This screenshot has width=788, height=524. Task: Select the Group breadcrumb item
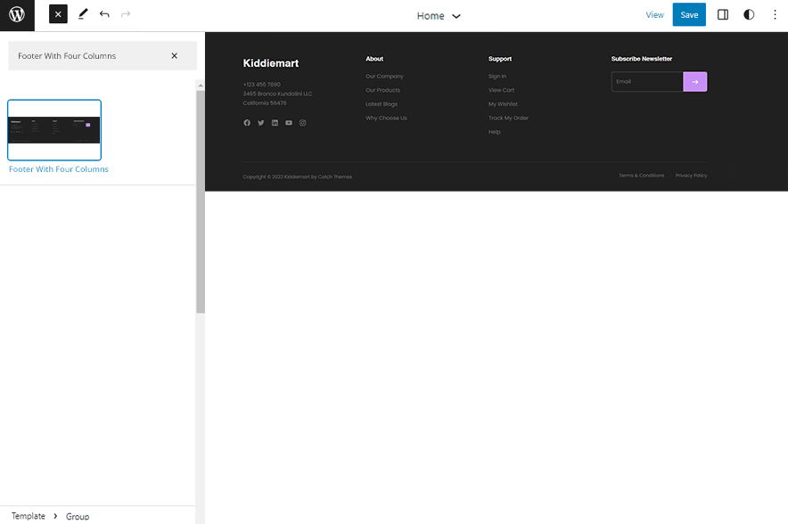(x=78, y=516)
